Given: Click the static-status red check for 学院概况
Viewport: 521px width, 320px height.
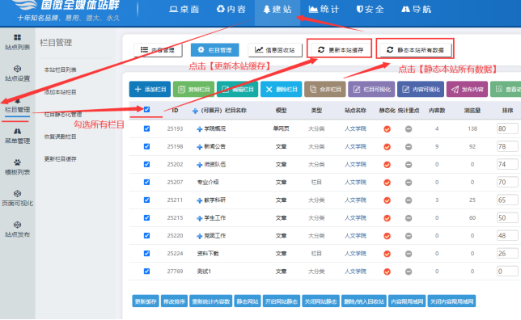Looking at the screenshot, I should [x=387, y=128].
